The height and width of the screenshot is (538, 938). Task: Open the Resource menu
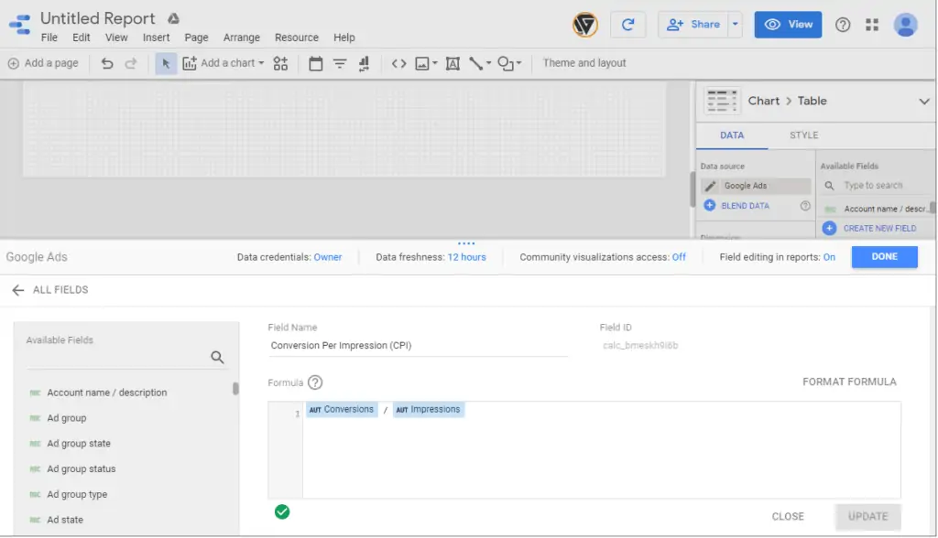tap(296, 38)
